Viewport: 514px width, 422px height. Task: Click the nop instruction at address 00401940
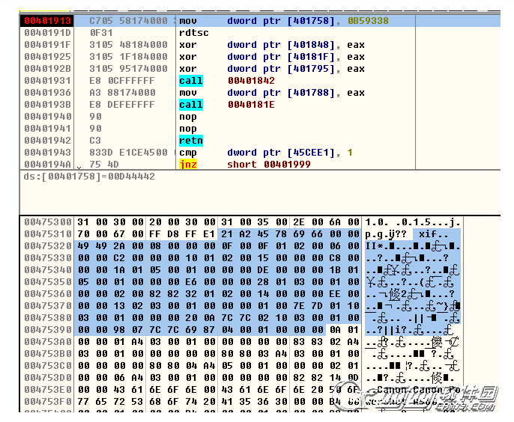(187, 117)
